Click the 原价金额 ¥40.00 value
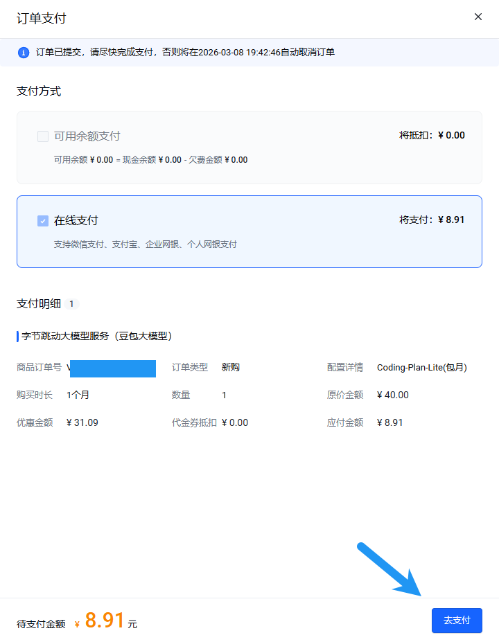 (393, 395)
